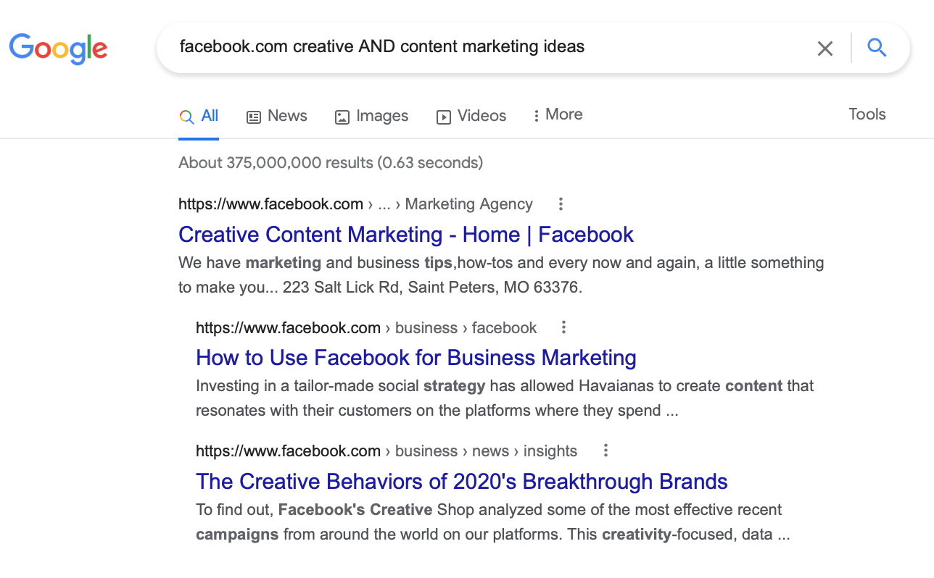Open Creative Content Marketing - Home | Facebook link
Viewport: 934px width, 578px height.
[x=405, y=235]
